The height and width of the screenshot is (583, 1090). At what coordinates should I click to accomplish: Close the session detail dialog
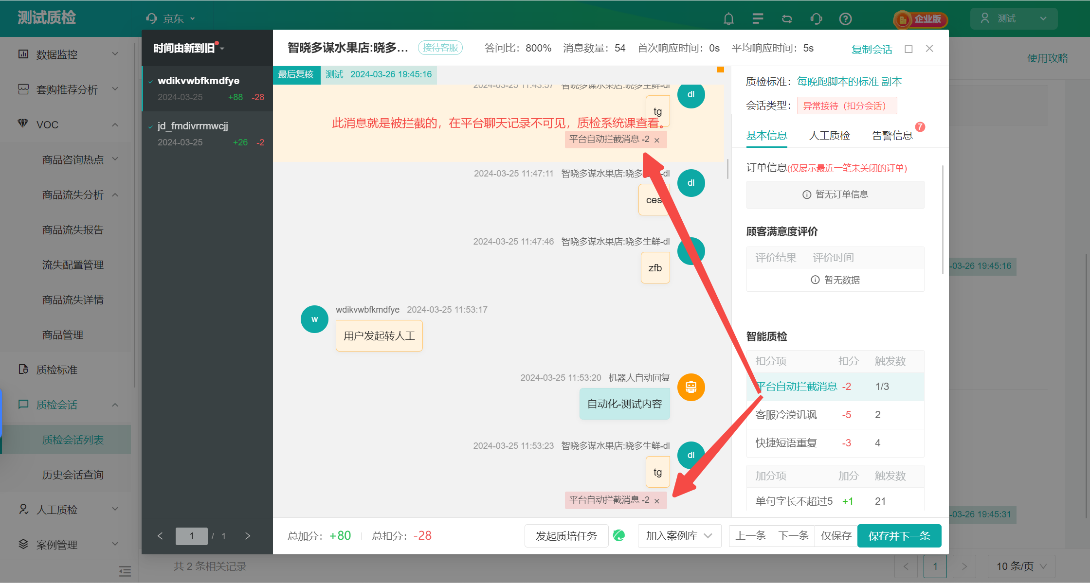pos(929,49)
